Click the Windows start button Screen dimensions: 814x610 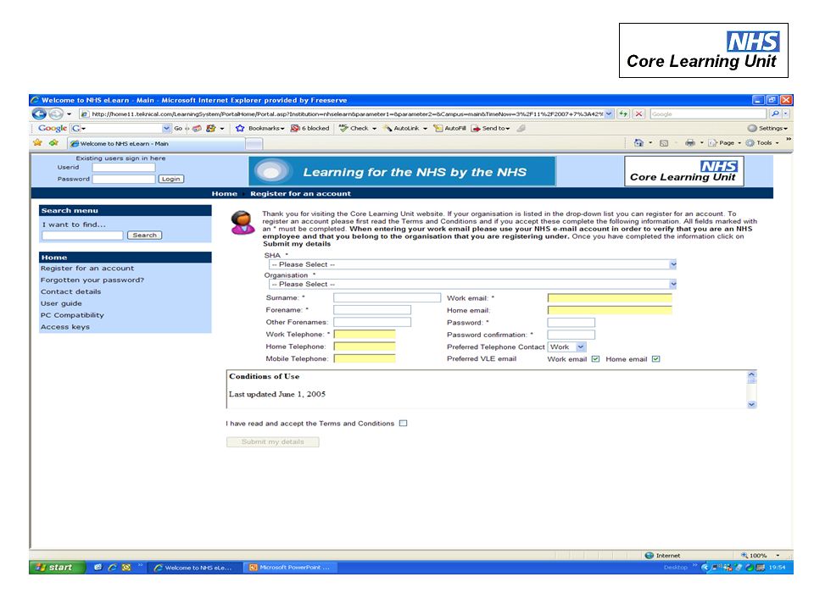point(57,568)
